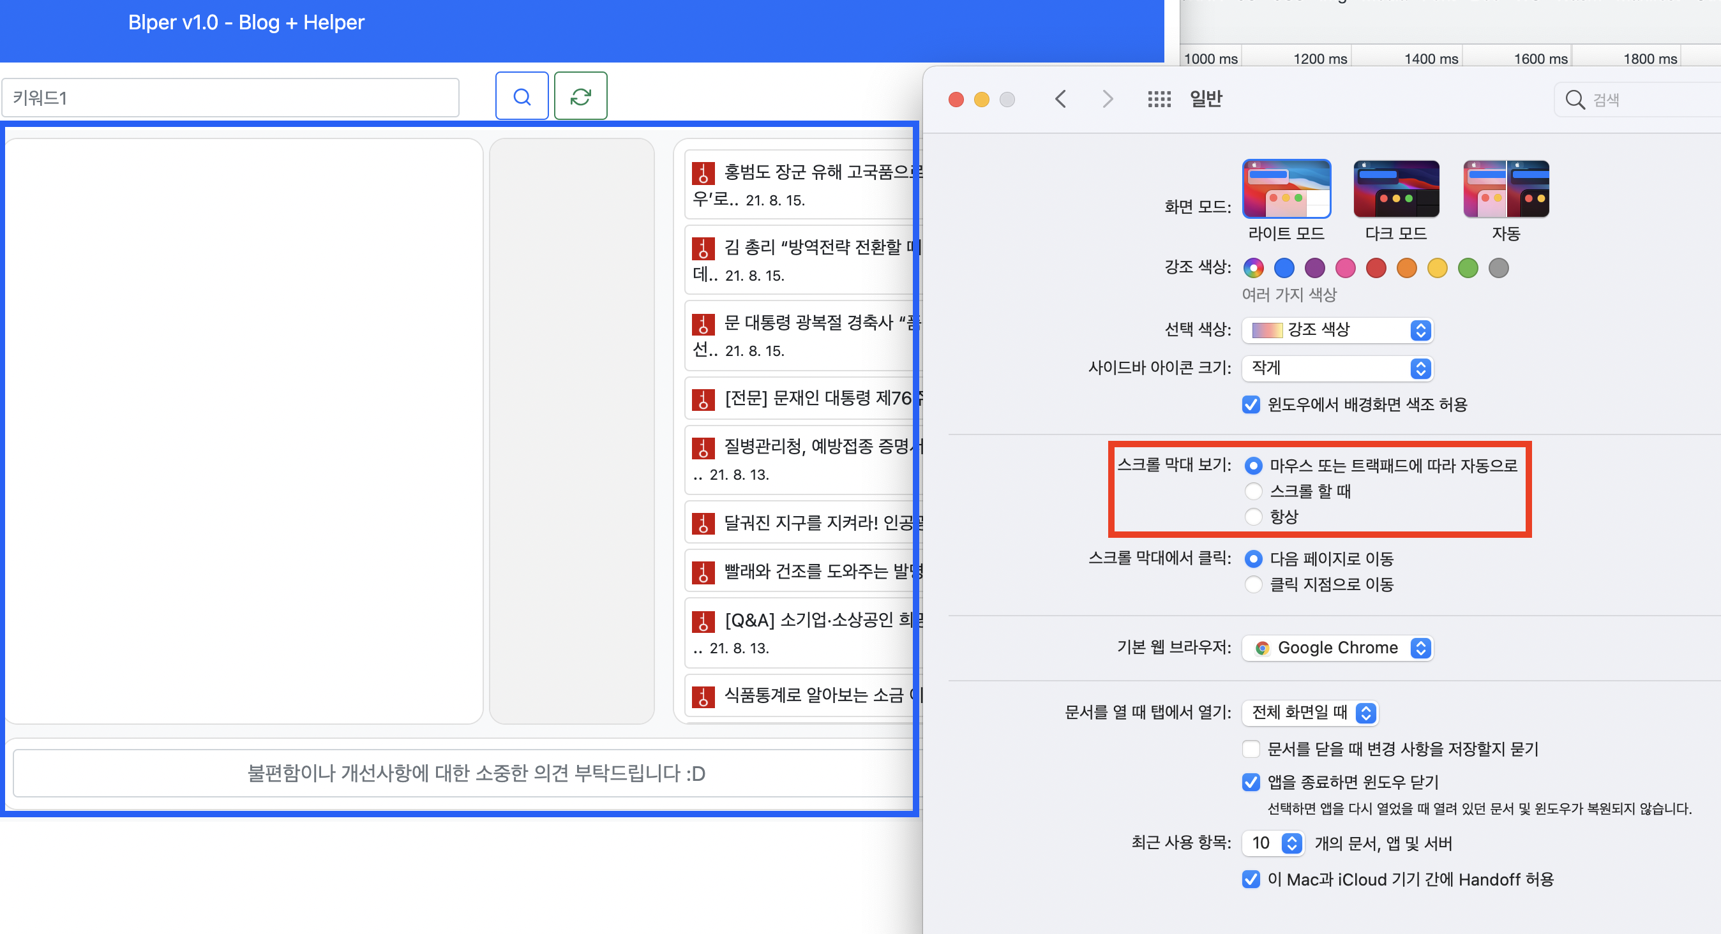Select the 라이트 모드 appearance thumbnail
This screenshot has width=1721, height=934.
[x=1286, y=189]
